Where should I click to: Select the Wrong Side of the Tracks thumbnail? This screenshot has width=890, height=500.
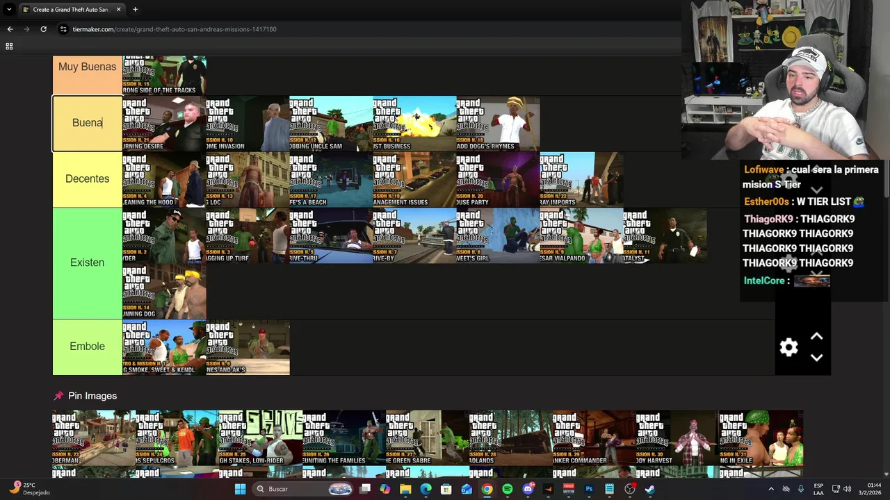tap(164, 75)
